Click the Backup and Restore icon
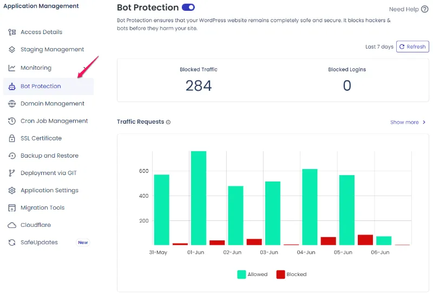This screenshot has width=433, height=296. pos(12,156)
